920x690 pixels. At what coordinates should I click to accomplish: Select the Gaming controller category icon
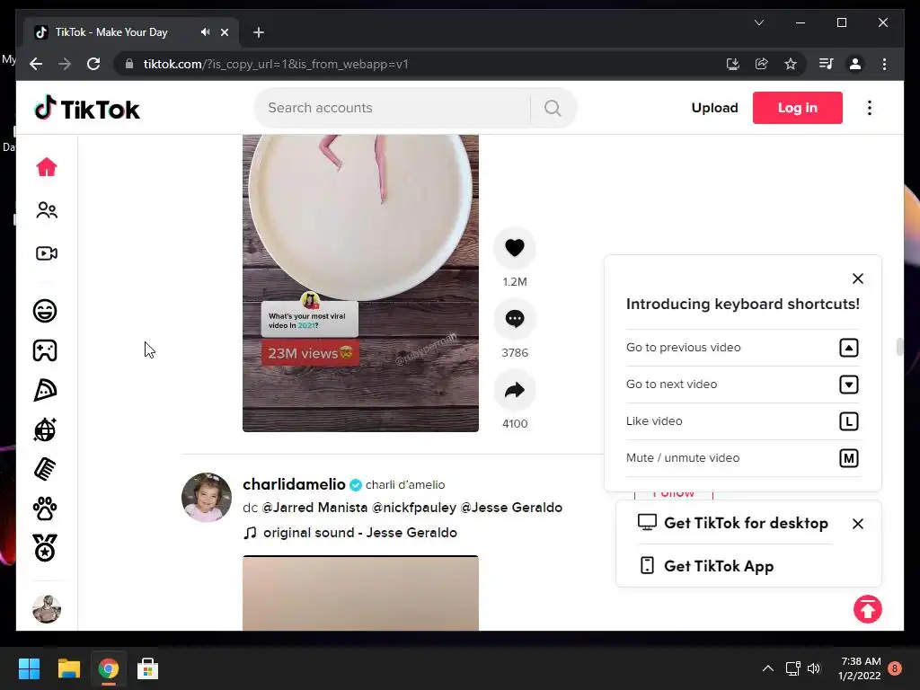coord(45,350)
